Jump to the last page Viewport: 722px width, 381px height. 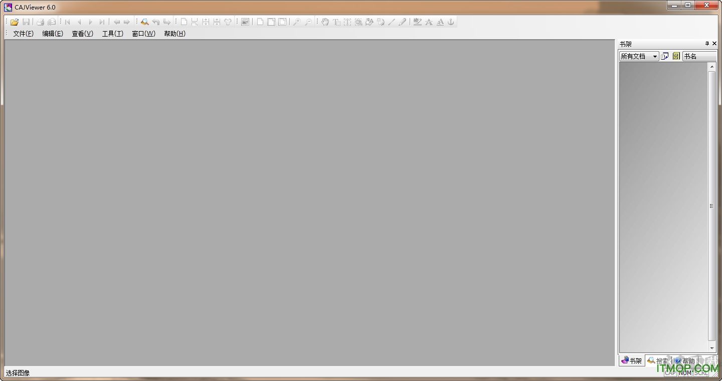click(x=102, y=22)
